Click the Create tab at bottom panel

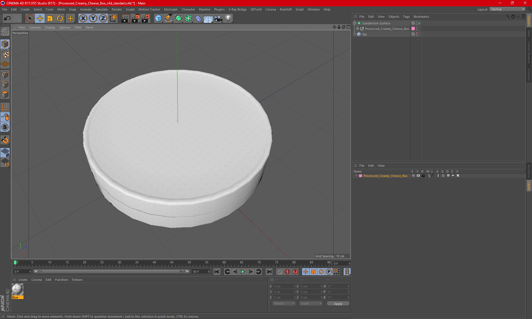click(22, 279)
